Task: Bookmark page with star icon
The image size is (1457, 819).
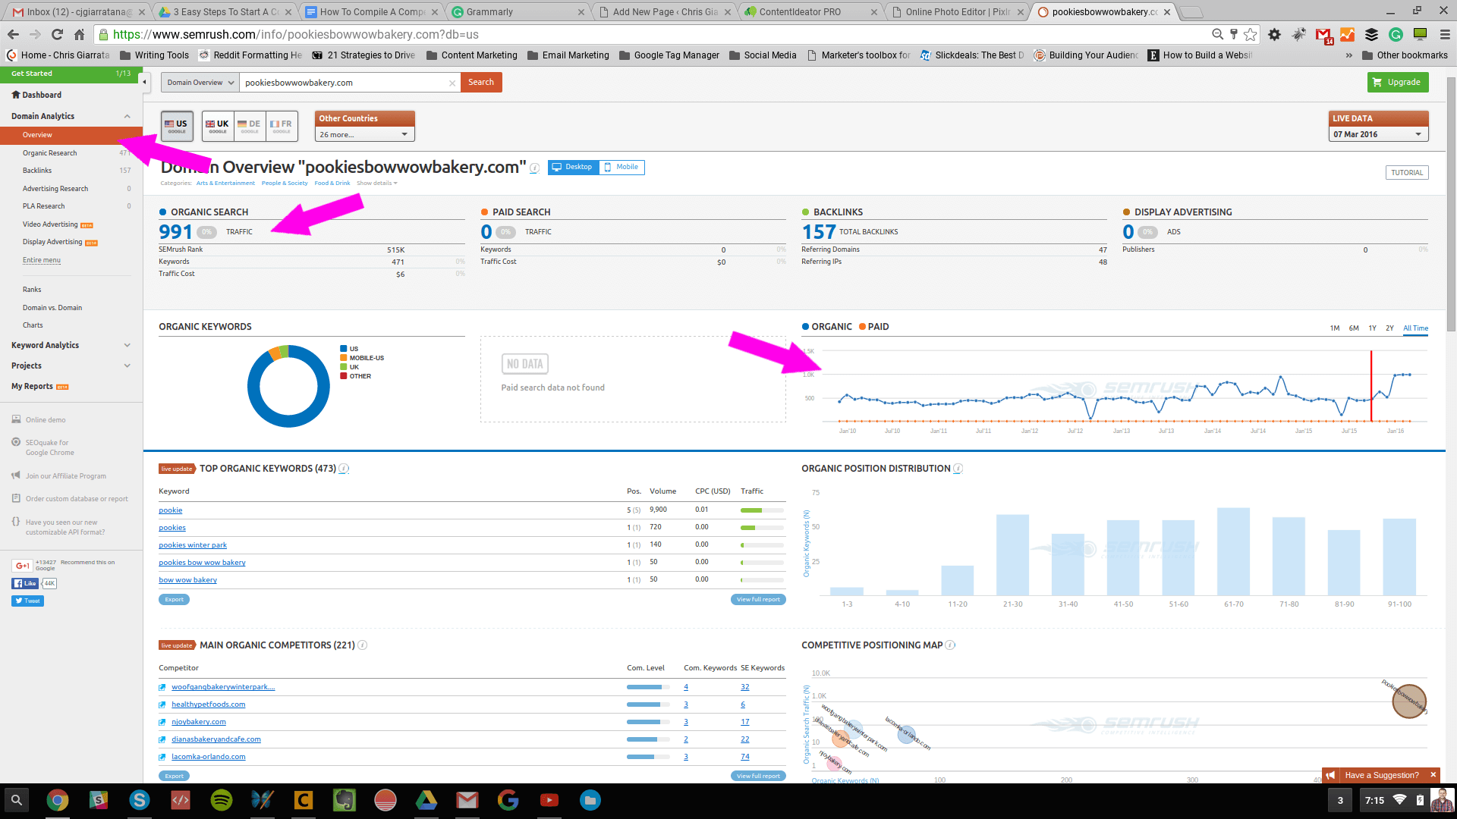Action: click(1251, 34)
